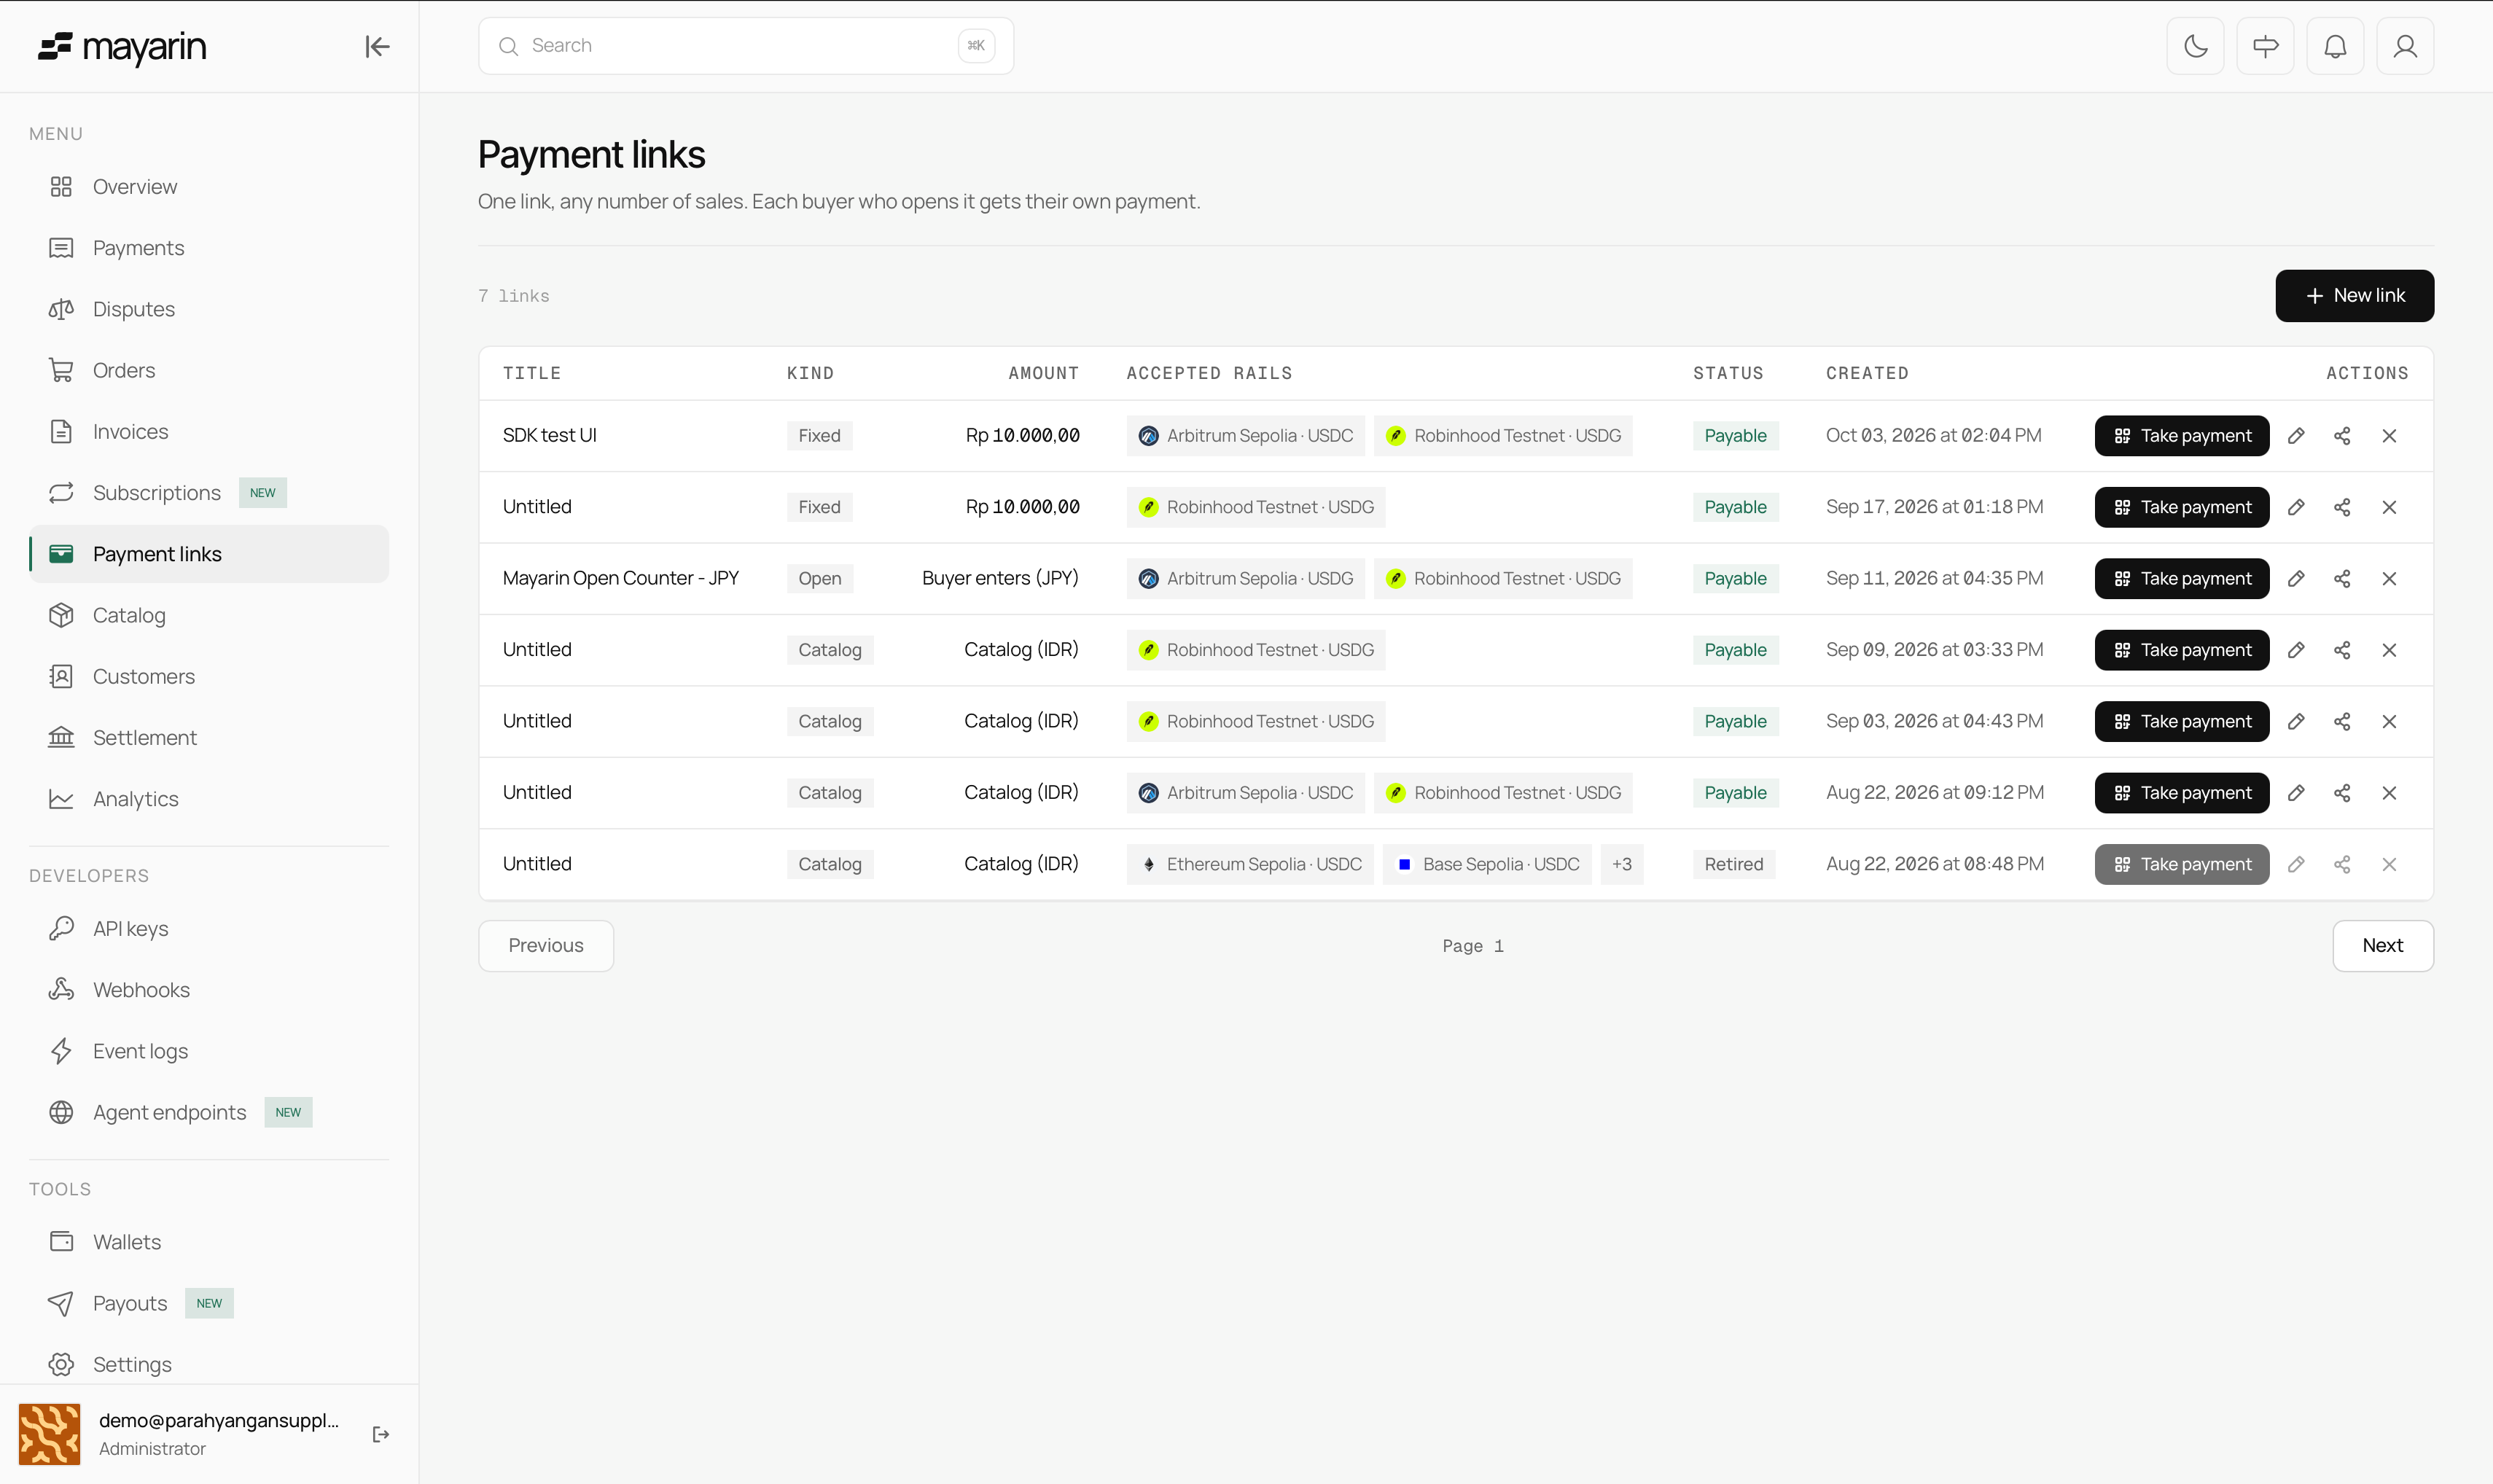Select the Ethereum Sepolia · USDC rail chip
This screenshot has height=1484, width=2493.
point(1250,864)
